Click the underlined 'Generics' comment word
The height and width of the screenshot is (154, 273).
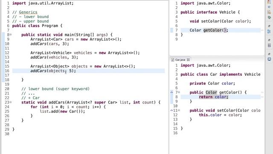click(x=28, y=12)
